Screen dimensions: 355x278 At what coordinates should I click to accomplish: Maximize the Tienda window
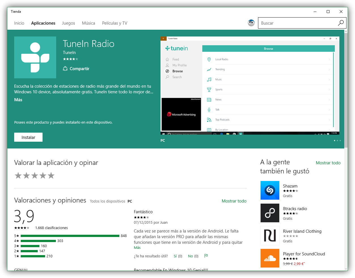[328, 12]
